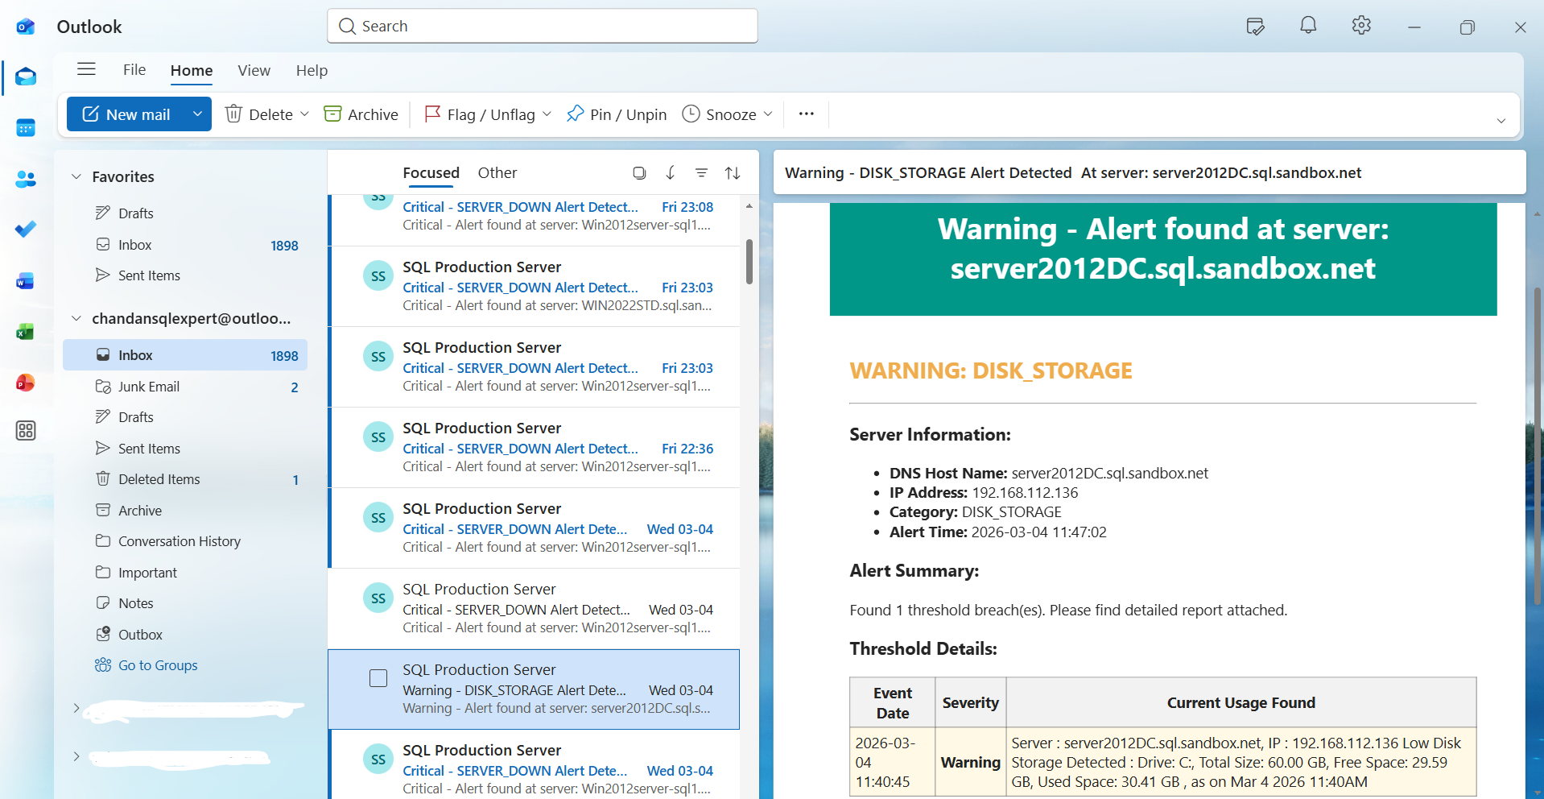This screenshot has height=799, width=1544.
Task: Open PowerPoint from the left app bar
Action: tap(25, 383)
